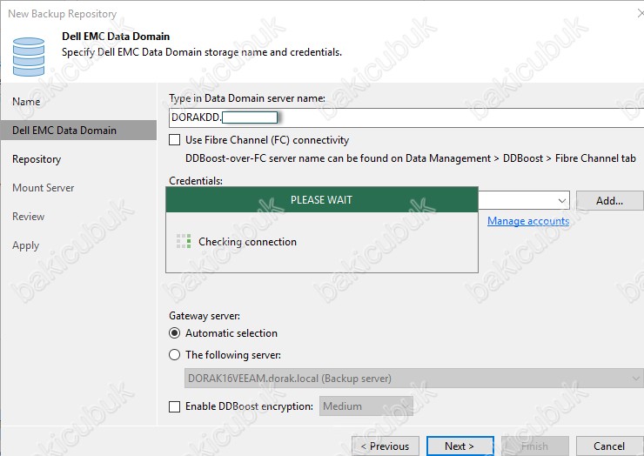Go to the Apply wizard step
The image size is (644, 456).
(x=26, y=245)
